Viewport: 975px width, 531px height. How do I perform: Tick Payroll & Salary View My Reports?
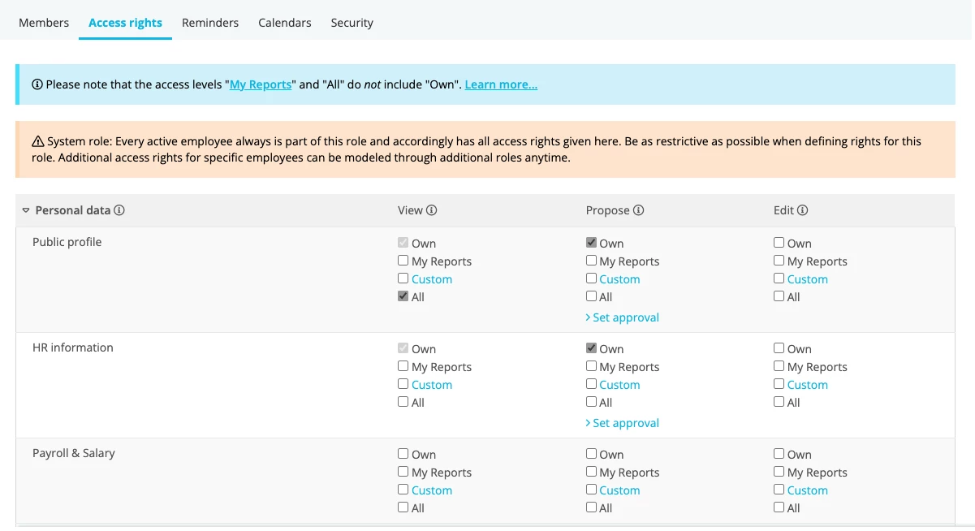pyautogui.click(x=403, y=472)
